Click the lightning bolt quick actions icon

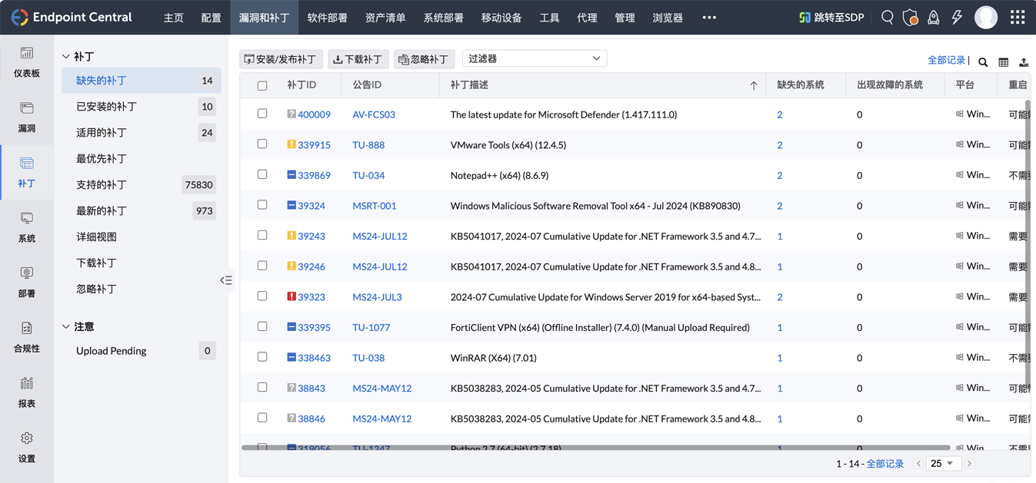pos(957,17)
